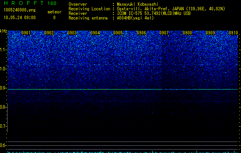Click the Receiving Location label
Image resolution: width=241 pixels, height=153 pixels.
pyautogui.click(x=89, y=9)
